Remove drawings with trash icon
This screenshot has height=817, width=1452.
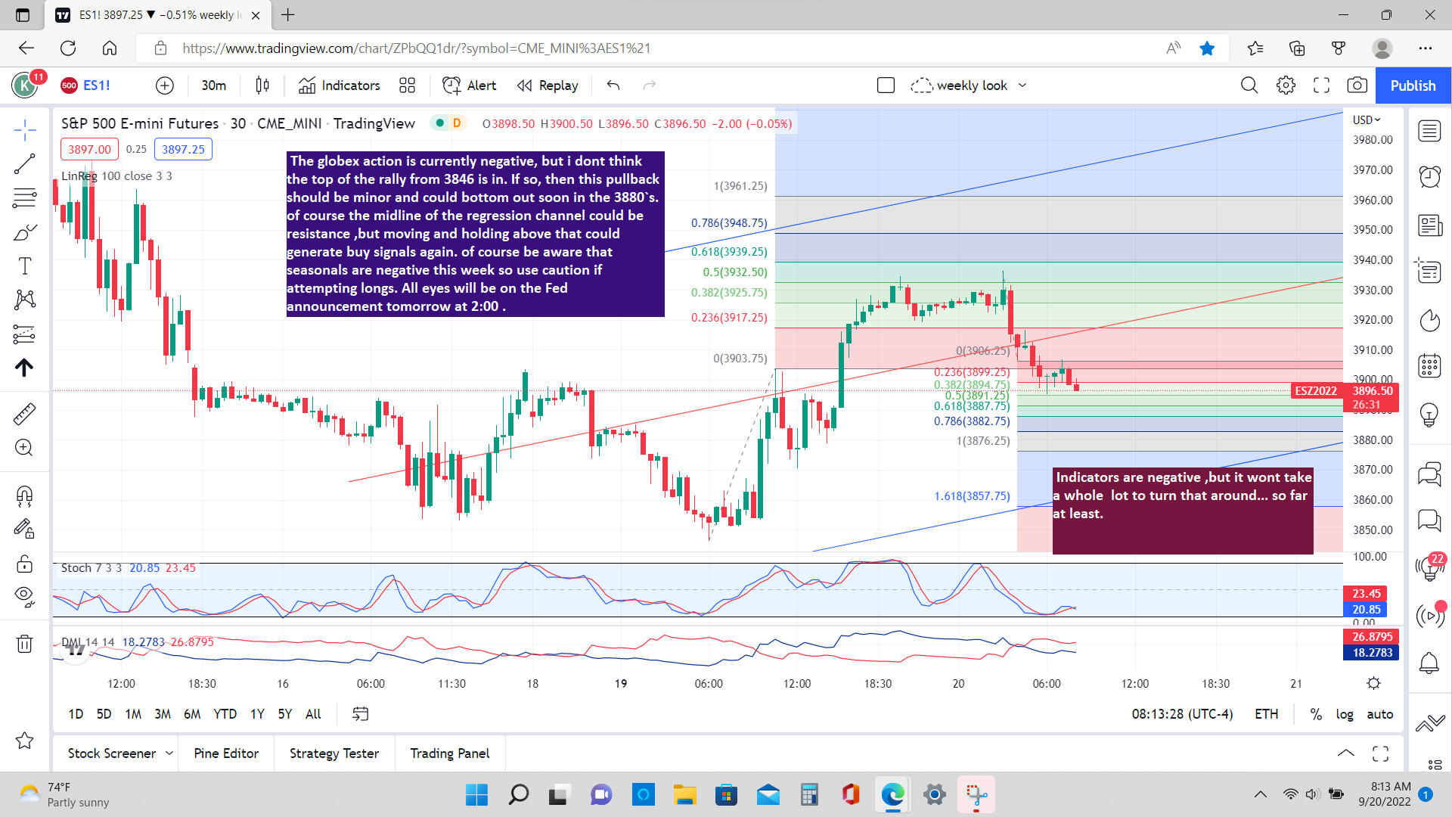(24, 644)
